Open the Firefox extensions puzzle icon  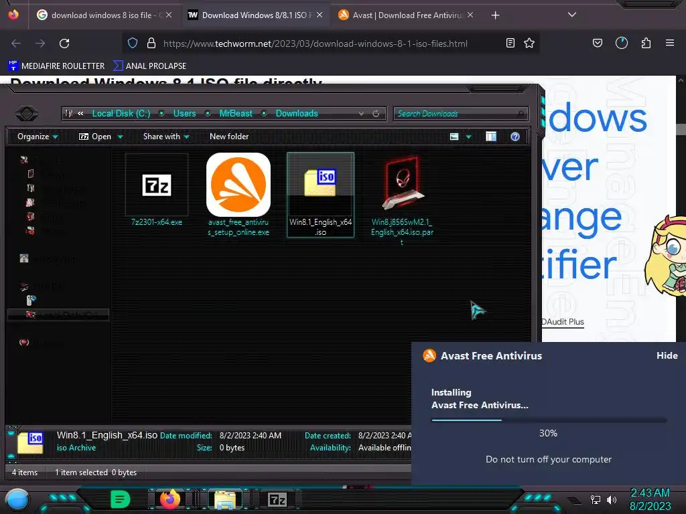pos(646,43)
